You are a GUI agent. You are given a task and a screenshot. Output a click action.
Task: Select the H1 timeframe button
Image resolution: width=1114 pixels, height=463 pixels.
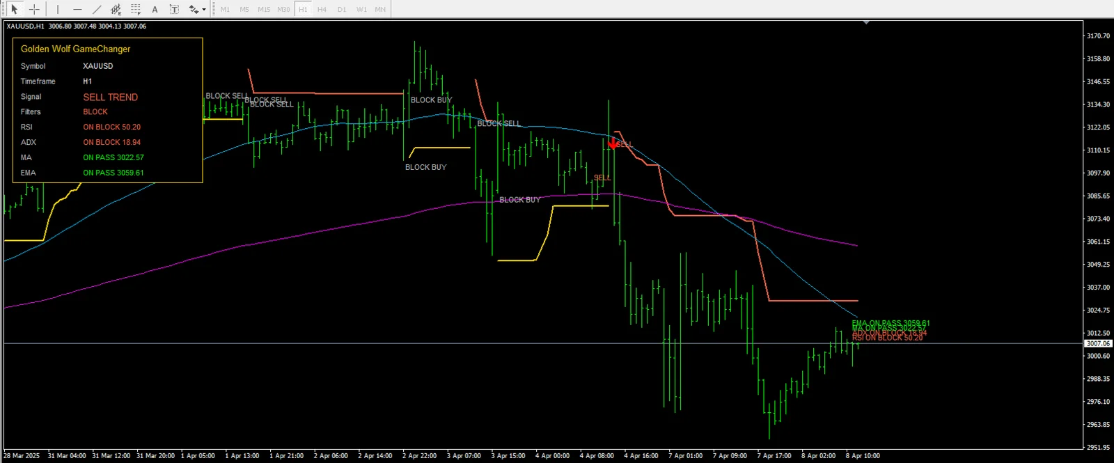pos(303,9)
